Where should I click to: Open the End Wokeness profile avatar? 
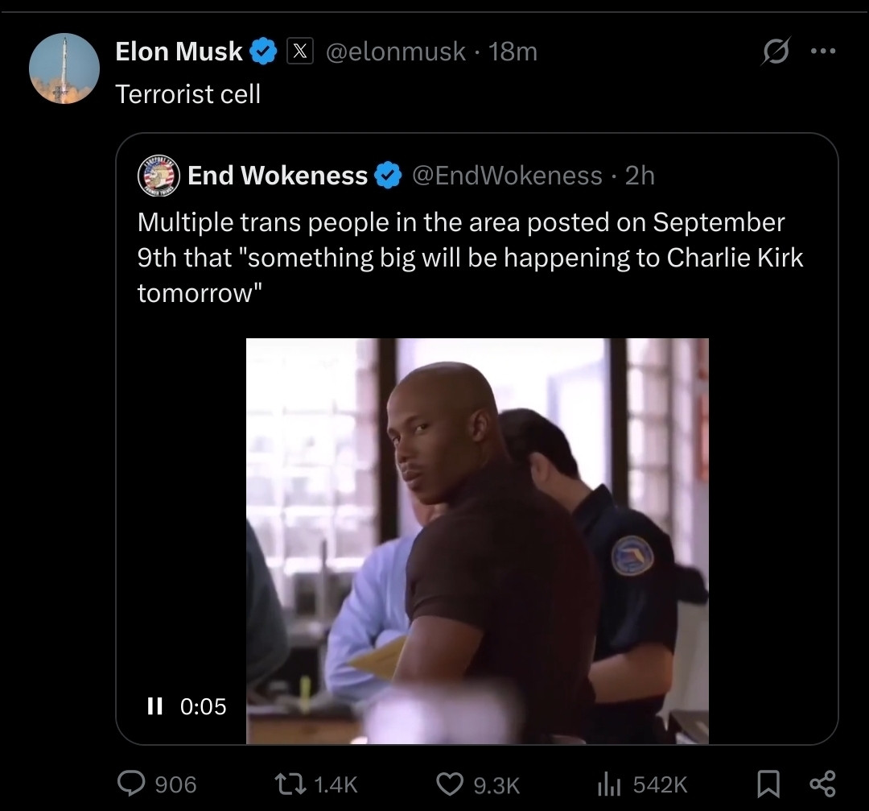(159, 176)
